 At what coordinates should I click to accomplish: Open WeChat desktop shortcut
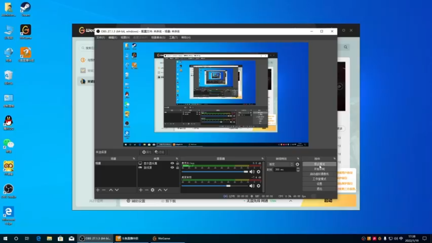click(x=9, y=146)
